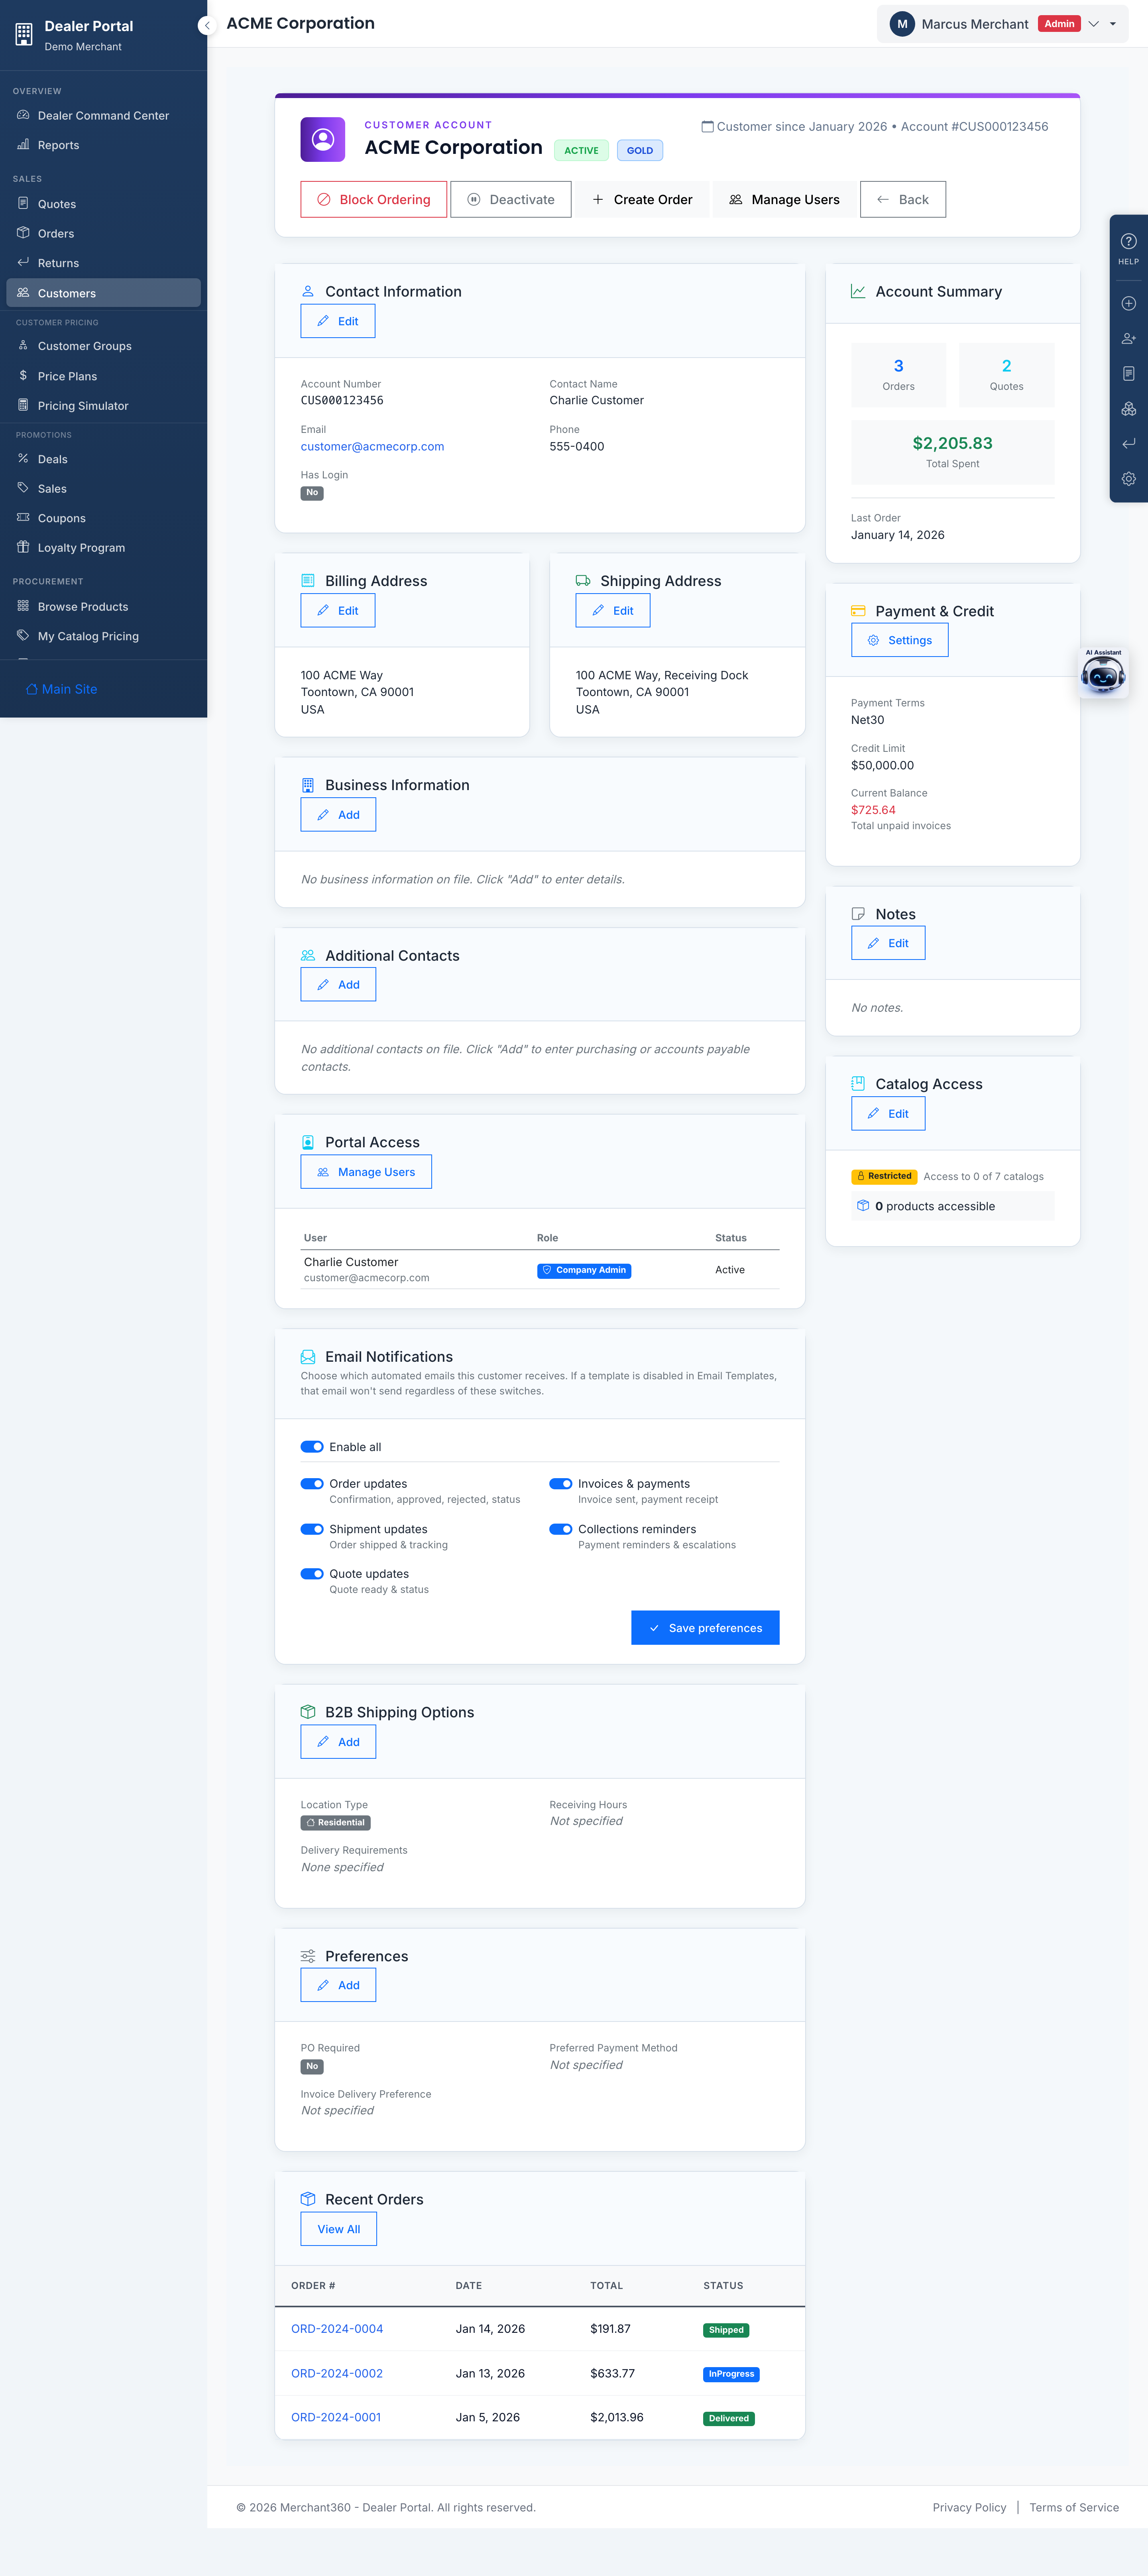
Task: Click the Payment & Credit card icon
Action: (858, 611)
